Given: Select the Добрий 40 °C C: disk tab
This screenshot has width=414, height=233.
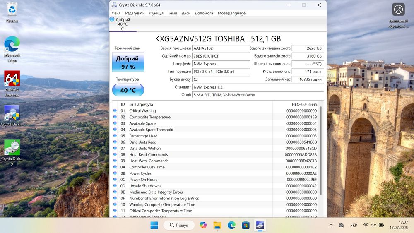Looking at the screenshot, I should click(123, 24).
